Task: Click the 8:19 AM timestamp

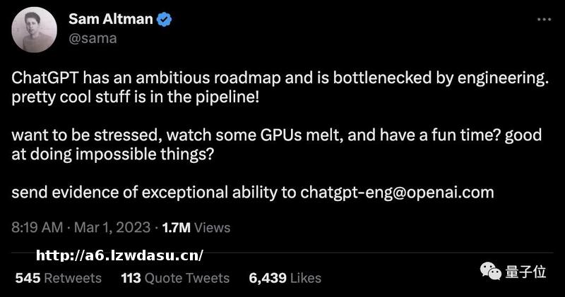Action: click(37, 227)
